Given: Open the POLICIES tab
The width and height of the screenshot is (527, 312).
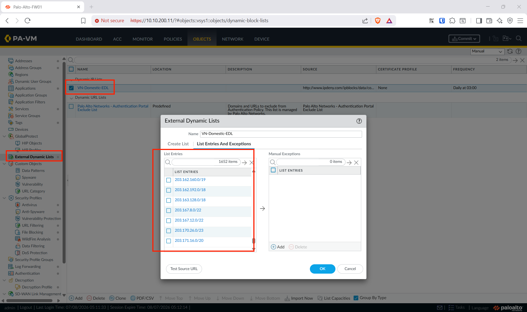Looking at the screenshot, I should (173, 39).
